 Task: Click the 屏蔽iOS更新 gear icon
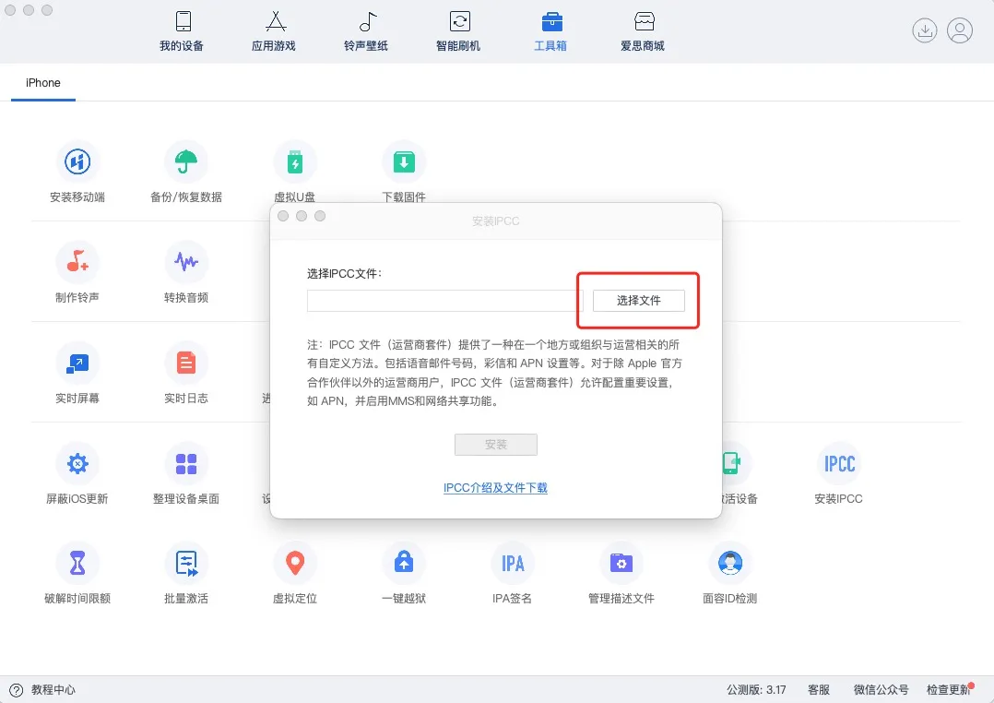77,463
